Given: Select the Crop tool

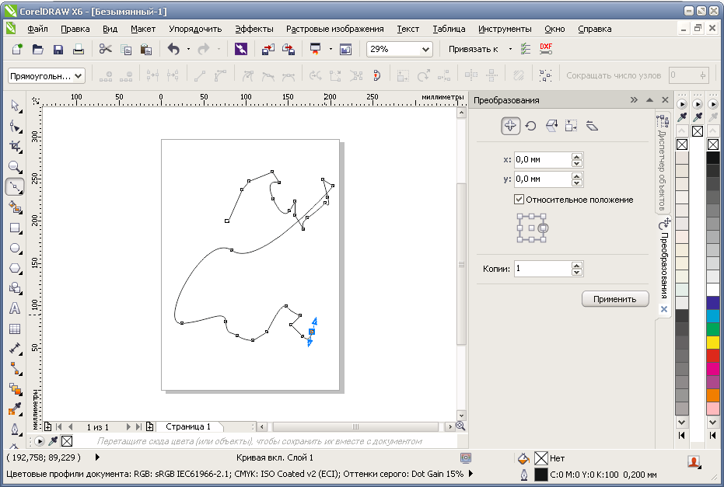Looking at the screenshot, I should pos(15,146).
